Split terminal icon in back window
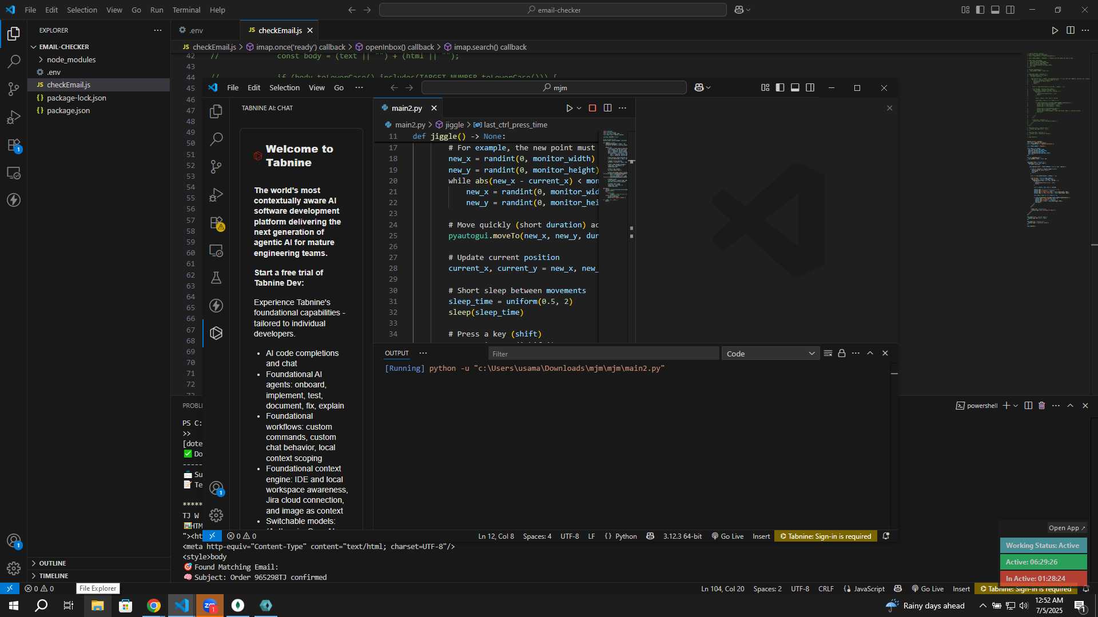The height and width of the screenshot is (617, 1098). [1028, 406]
